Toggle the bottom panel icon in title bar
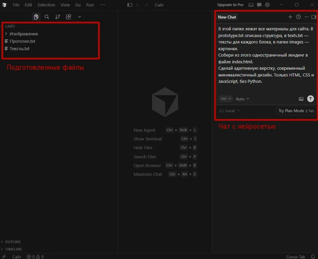This screenshot has width=318, height=259. tap(251, 5)
